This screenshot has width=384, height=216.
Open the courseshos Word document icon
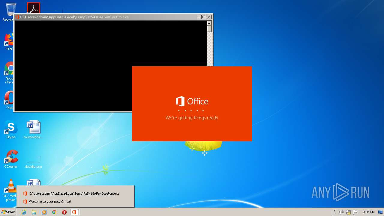[x=33, y=130]
